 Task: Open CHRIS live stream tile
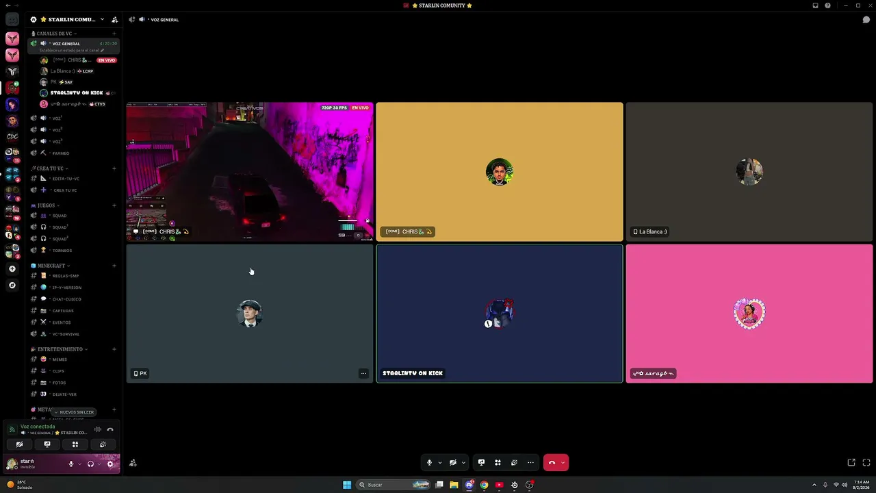pos(250,172)
